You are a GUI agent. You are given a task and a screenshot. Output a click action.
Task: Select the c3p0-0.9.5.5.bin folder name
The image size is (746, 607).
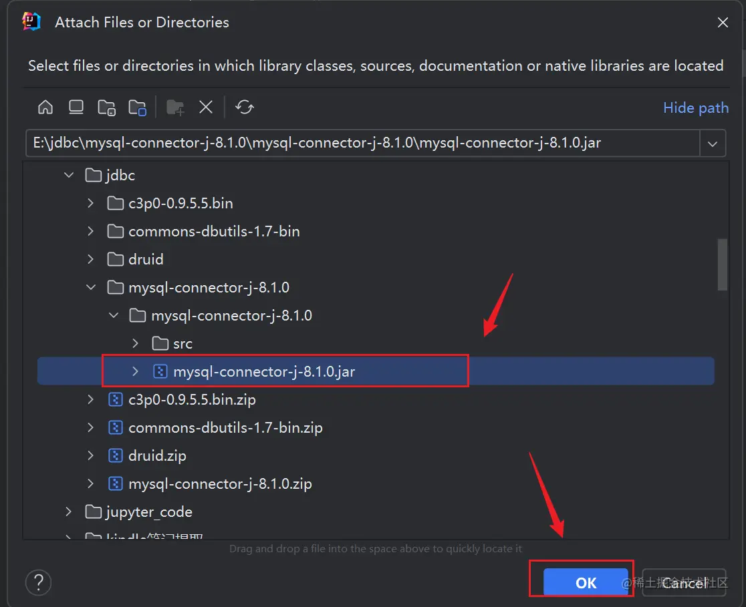coord(180,204)
